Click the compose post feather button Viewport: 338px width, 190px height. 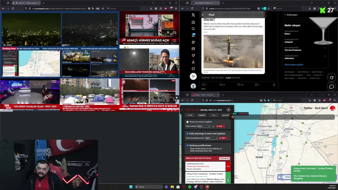click(x=193, y=77)
